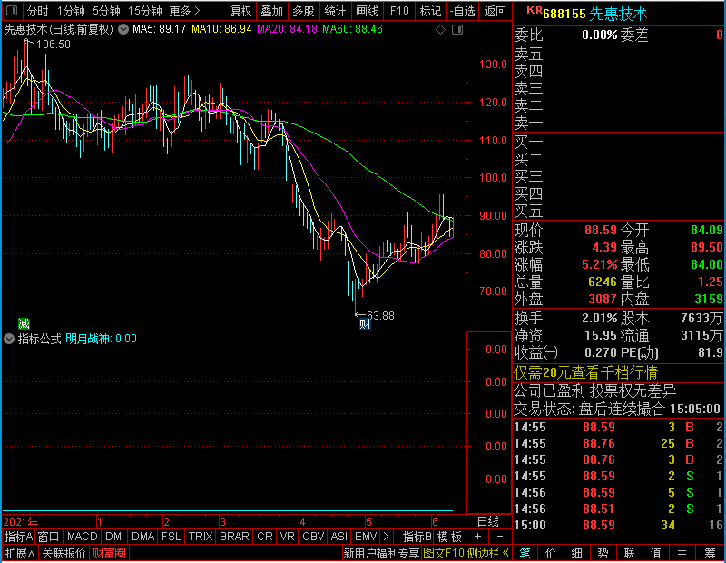Screen dimensions: 726x563
Task: Switch indicator to TRIX
Action: 201,537
